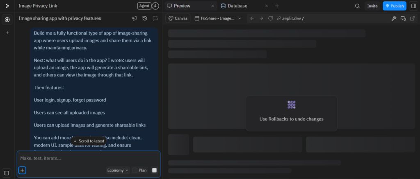420x179 pixels.
Task: Toggle the left sidebar panel
Action: click(x=7, y=173)
